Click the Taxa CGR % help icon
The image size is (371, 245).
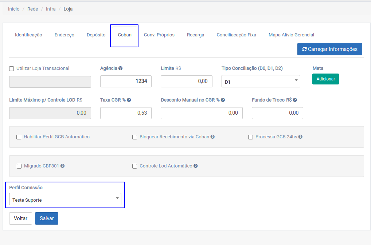click(129, 100)
